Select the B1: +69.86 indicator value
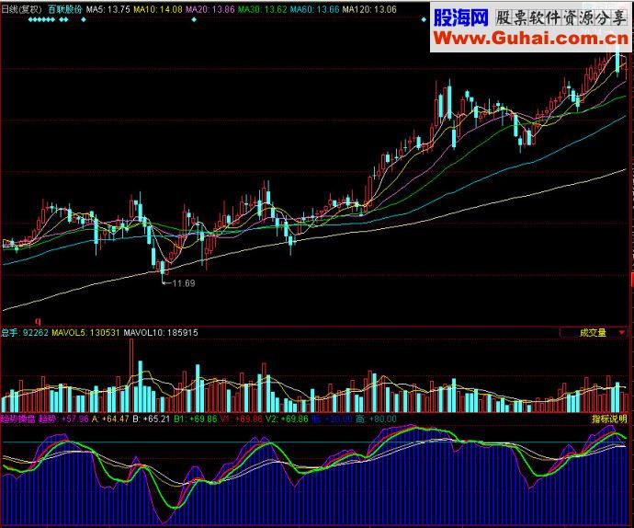The height and width of the screenshot is (528, 634). (x=196, y=419)
